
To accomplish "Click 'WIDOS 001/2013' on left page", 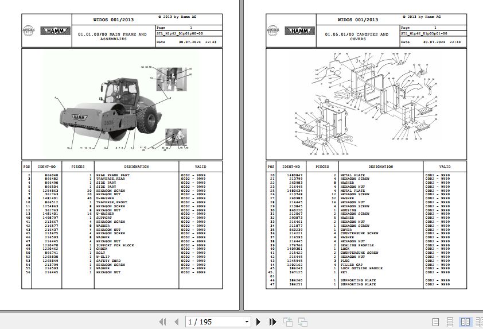I will [x=114, y=20].
